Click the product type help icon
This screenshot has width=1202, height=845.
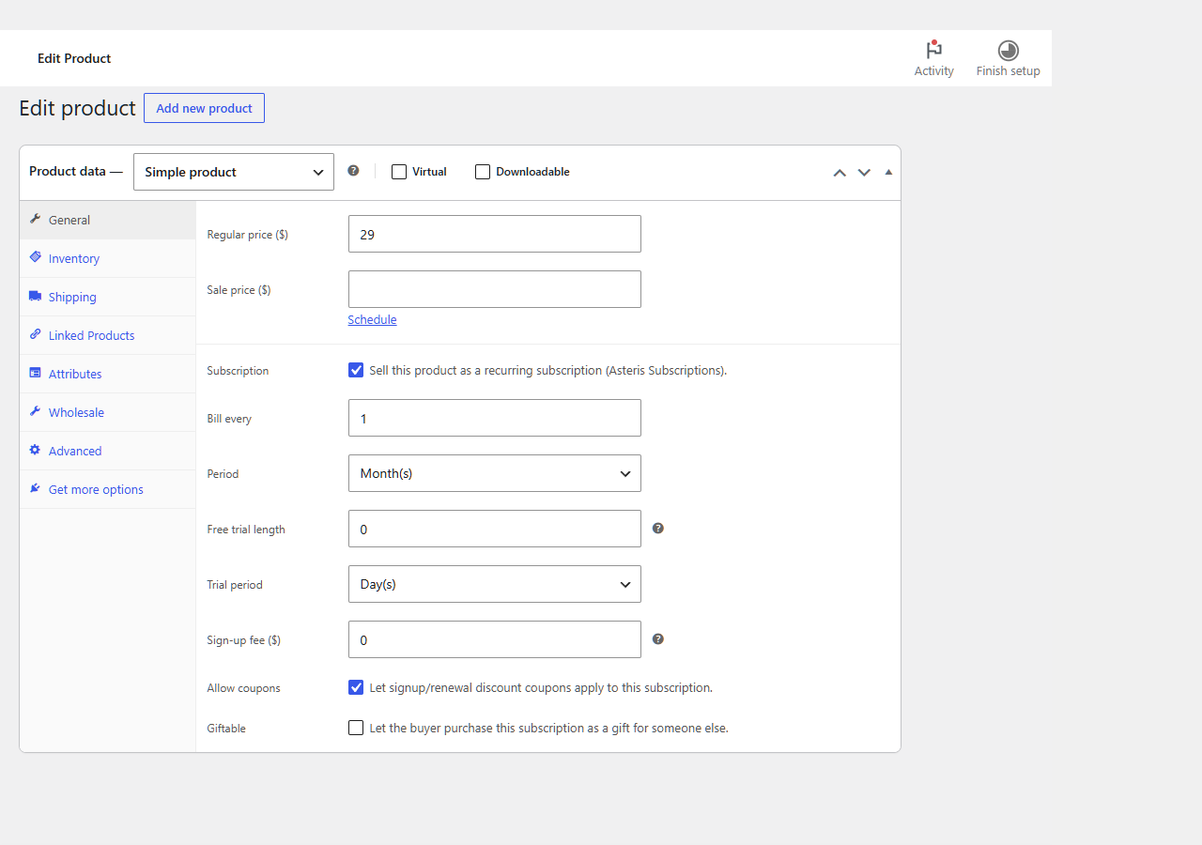[353, 171]
